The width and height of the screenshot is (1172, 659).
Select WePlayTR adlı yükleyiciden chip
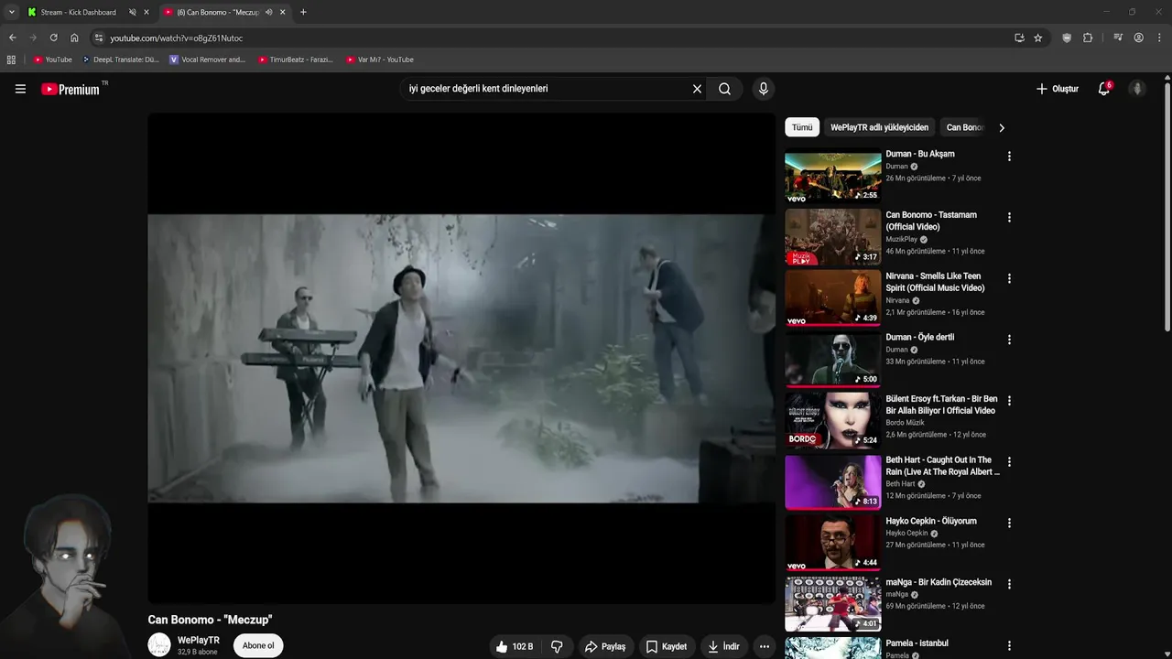pos(879,127)
